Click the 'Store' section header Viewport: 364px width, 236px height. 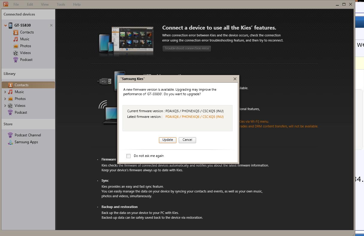coord(8,124)
